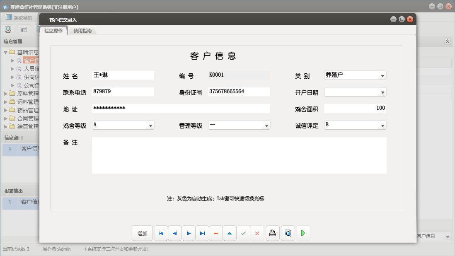Open print preview with the magnifier-document icon

(288, 233)
